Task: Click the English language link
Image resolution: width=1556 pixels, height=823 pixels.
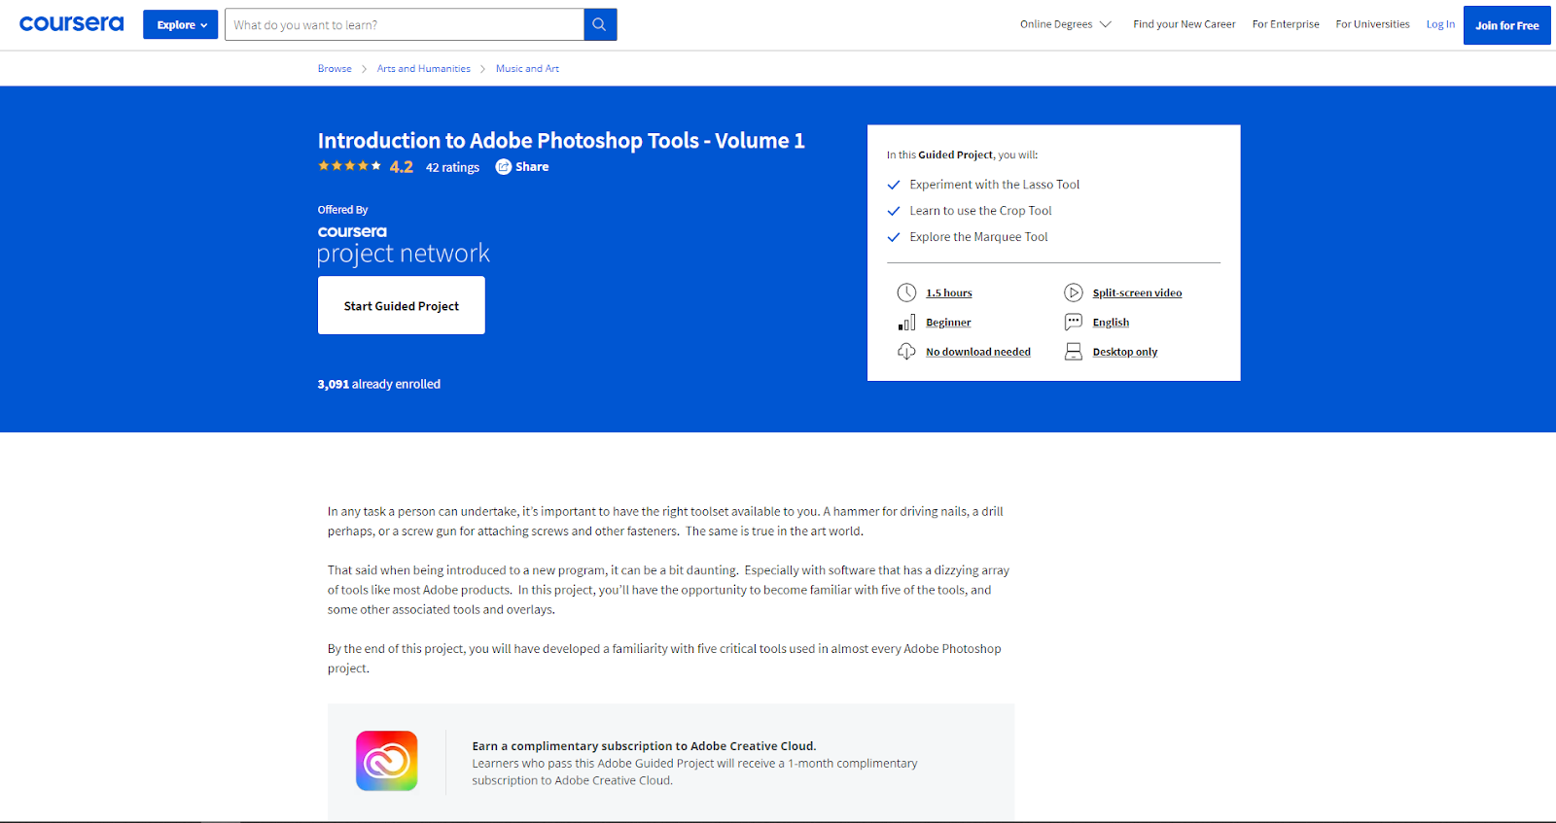Action: click(x=1111, y=323)
